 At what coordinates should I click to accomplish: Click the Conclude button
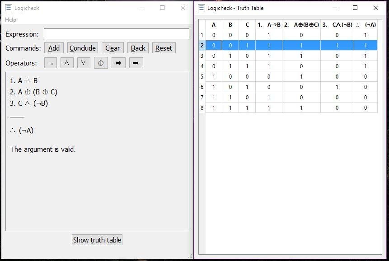(83, 48)
